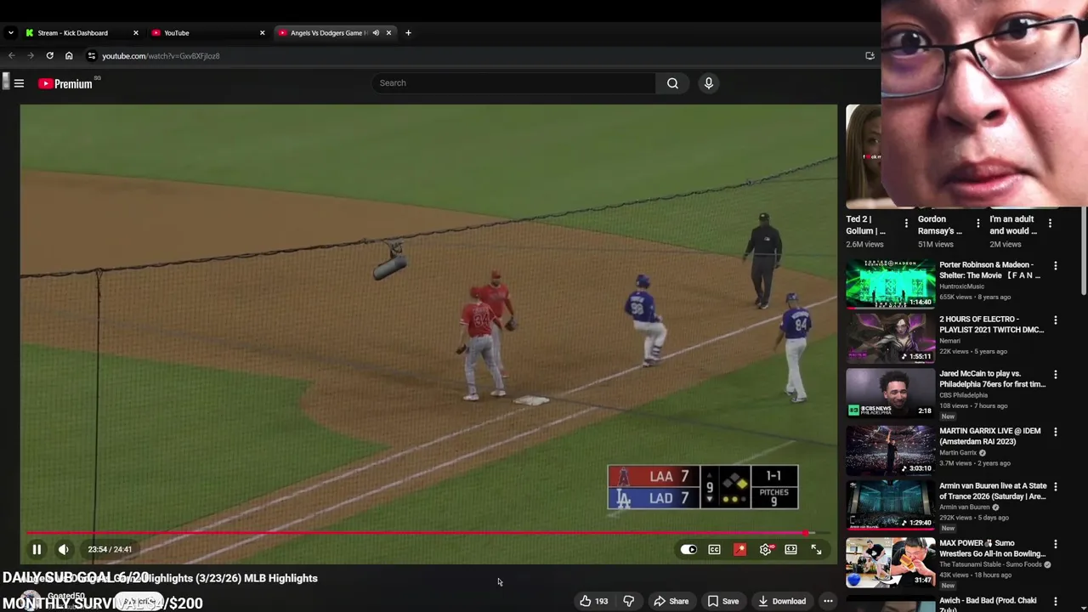Save the video to a playlist

[x=722, y=601]
